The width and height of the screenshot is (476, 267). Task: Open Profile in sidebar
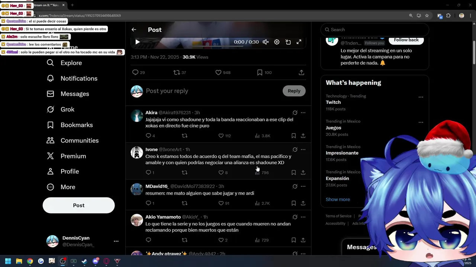[x=62, y=171]
